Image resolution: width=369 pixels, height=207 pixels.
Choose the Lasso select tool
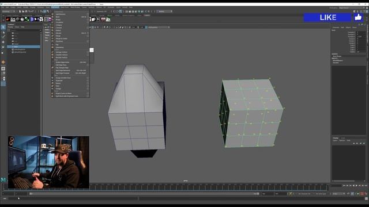(3, 33)
